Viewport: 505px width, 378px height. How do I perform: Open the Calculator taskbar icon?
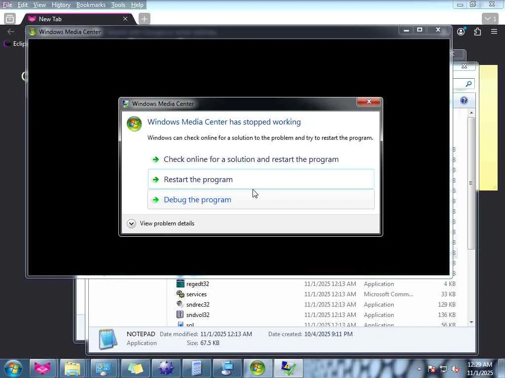[x=196, y=368]
